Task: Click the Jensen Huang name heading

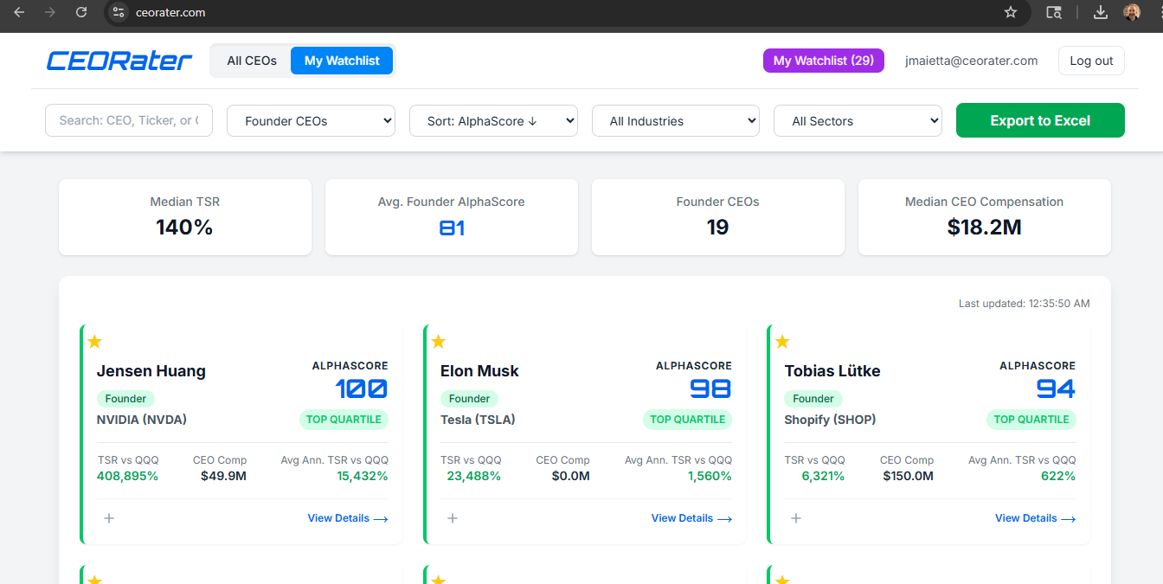Action: point(151,371)
